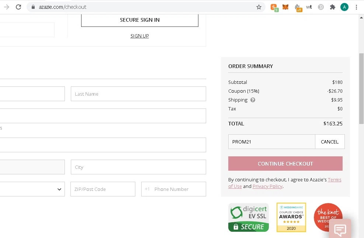Reload the page
The width and height of the screenshot is (364, 238).
pos(18,7)
